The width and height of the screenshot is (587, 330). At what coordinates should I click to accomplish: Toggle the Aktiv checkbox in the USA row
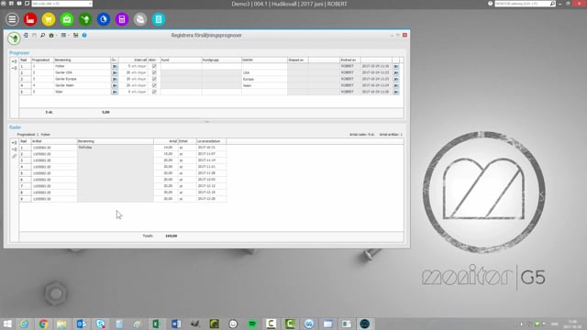pyautogui.click(x=154, y=72)
